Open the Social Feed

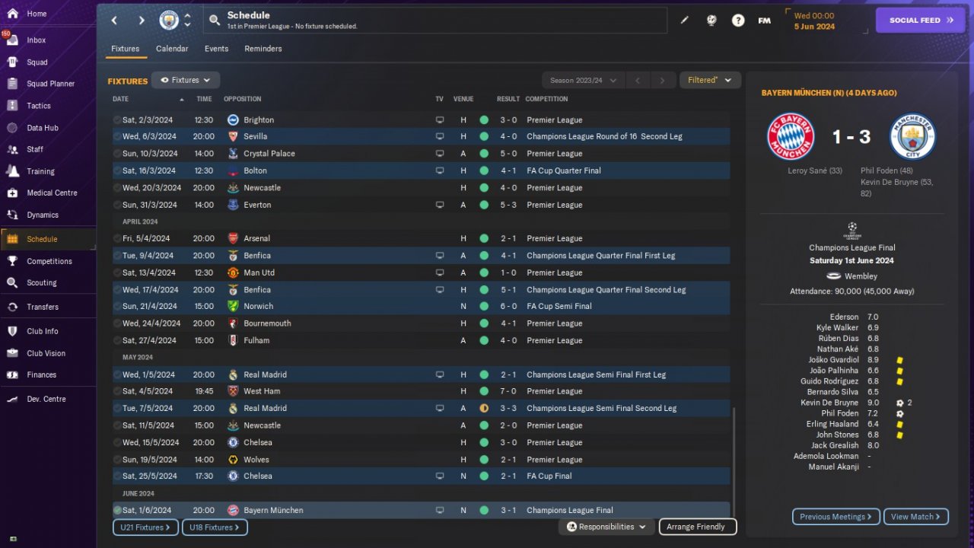[x=920, y=21]
